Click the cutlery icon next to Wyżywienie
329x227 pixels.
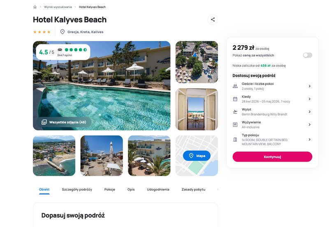pyautogui.click(x=235, y=125)
